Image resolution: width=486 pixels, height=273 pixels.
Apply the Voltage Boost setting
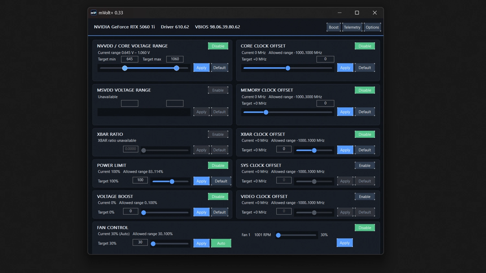202,212
